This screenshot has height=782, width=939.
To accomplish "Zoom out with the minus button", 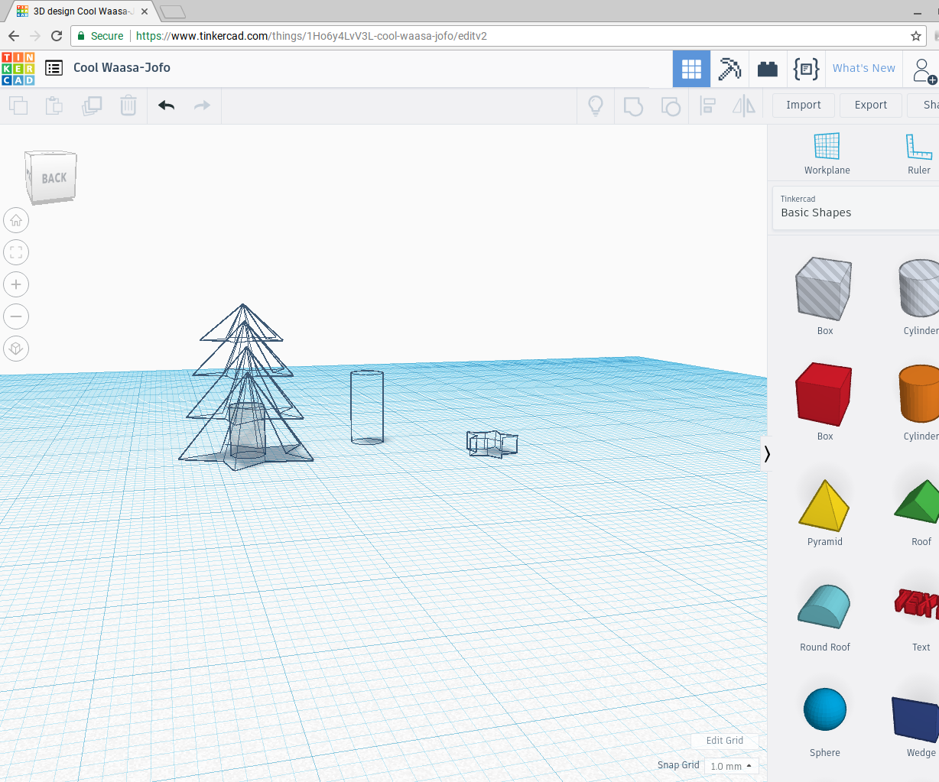I will [x=16, y=316].
